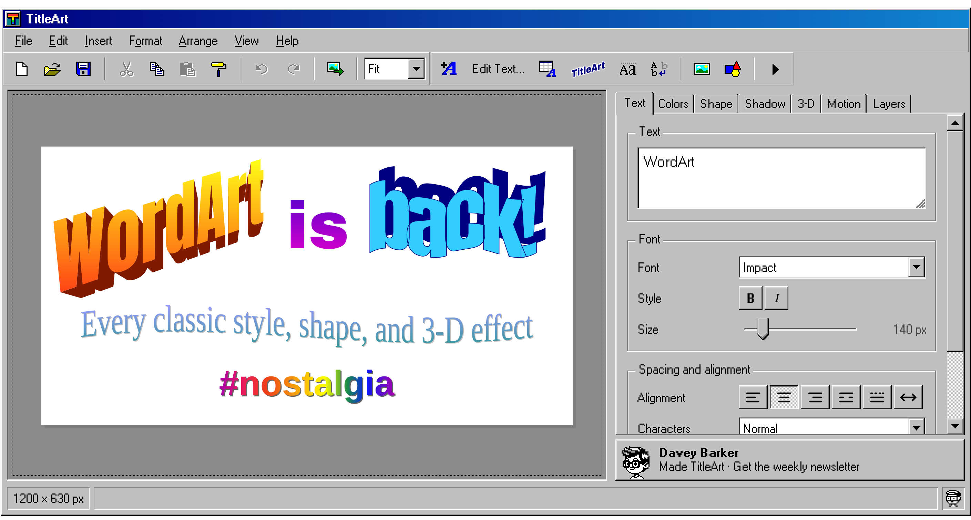
Task: Open the Format menu
Action: click(145, 40)
